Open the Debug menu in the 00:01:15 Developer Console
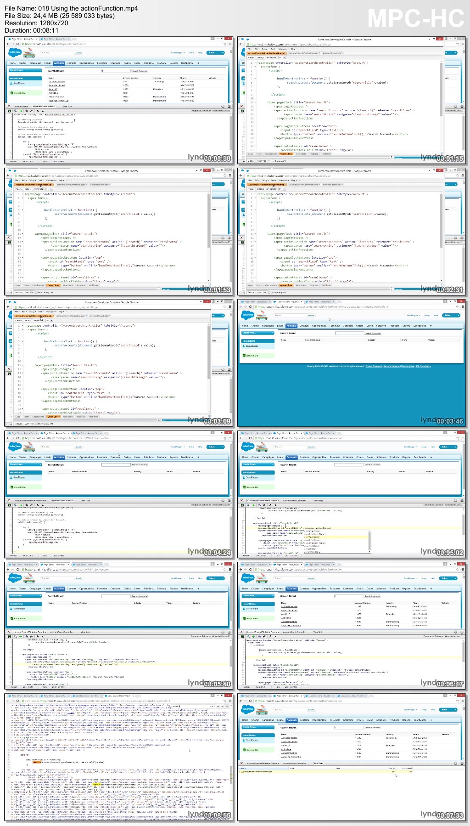This screenshot has height=826, width=470. (x=265, y=49)
